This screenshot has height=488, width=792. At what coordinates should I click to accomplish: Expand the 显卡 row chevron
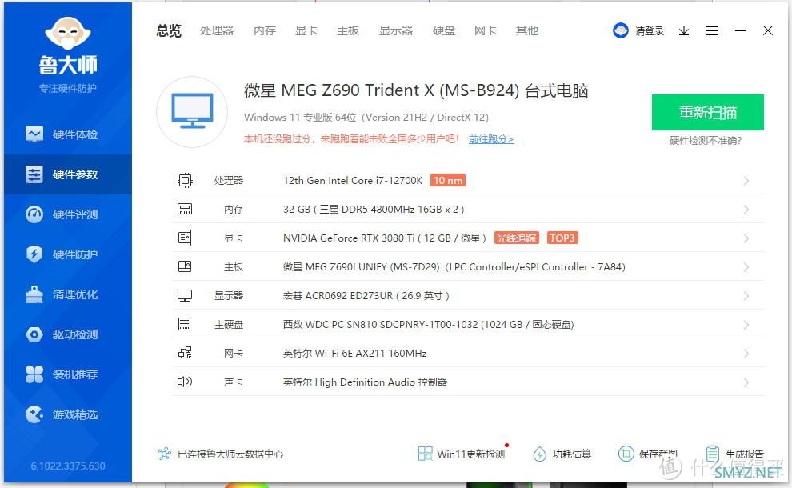[x=746, y=238]
